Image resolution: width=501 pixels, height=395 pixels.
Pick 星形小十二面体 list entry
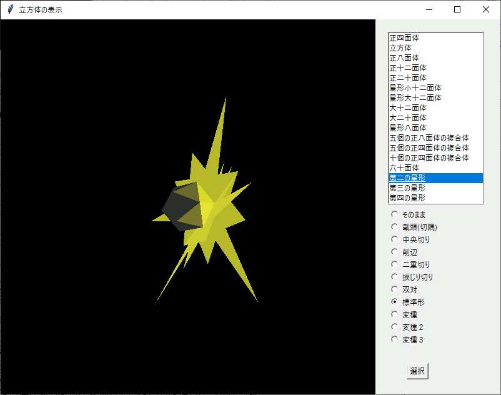click(x=436, y=88)
